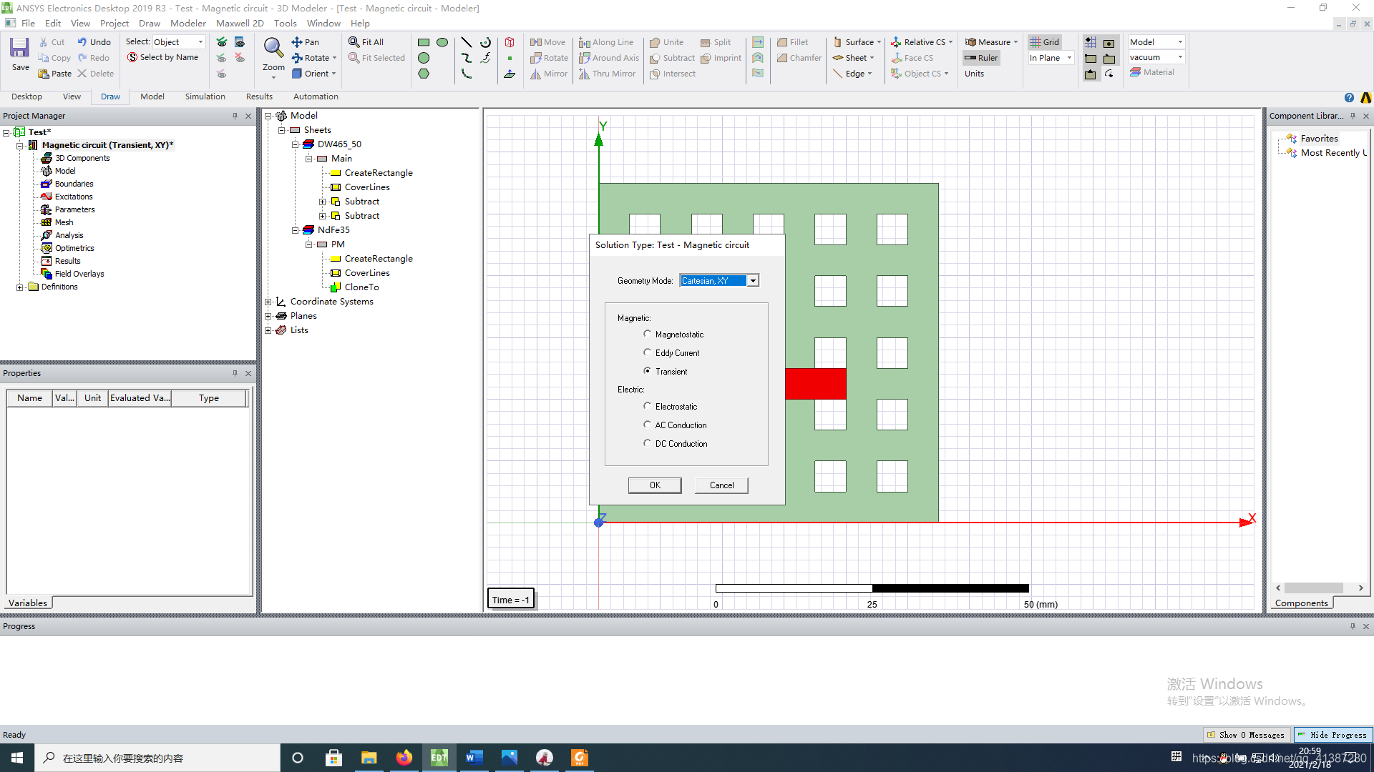1374x772 pixels.
Task: Toggle the Ruler display button
Action: pyautogui.click(x=981, y=58)
